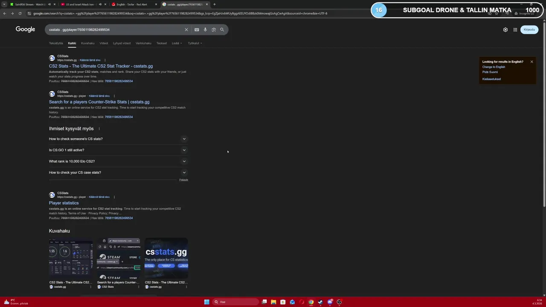Open the weather widget on the taskbar

pos(16,302)
